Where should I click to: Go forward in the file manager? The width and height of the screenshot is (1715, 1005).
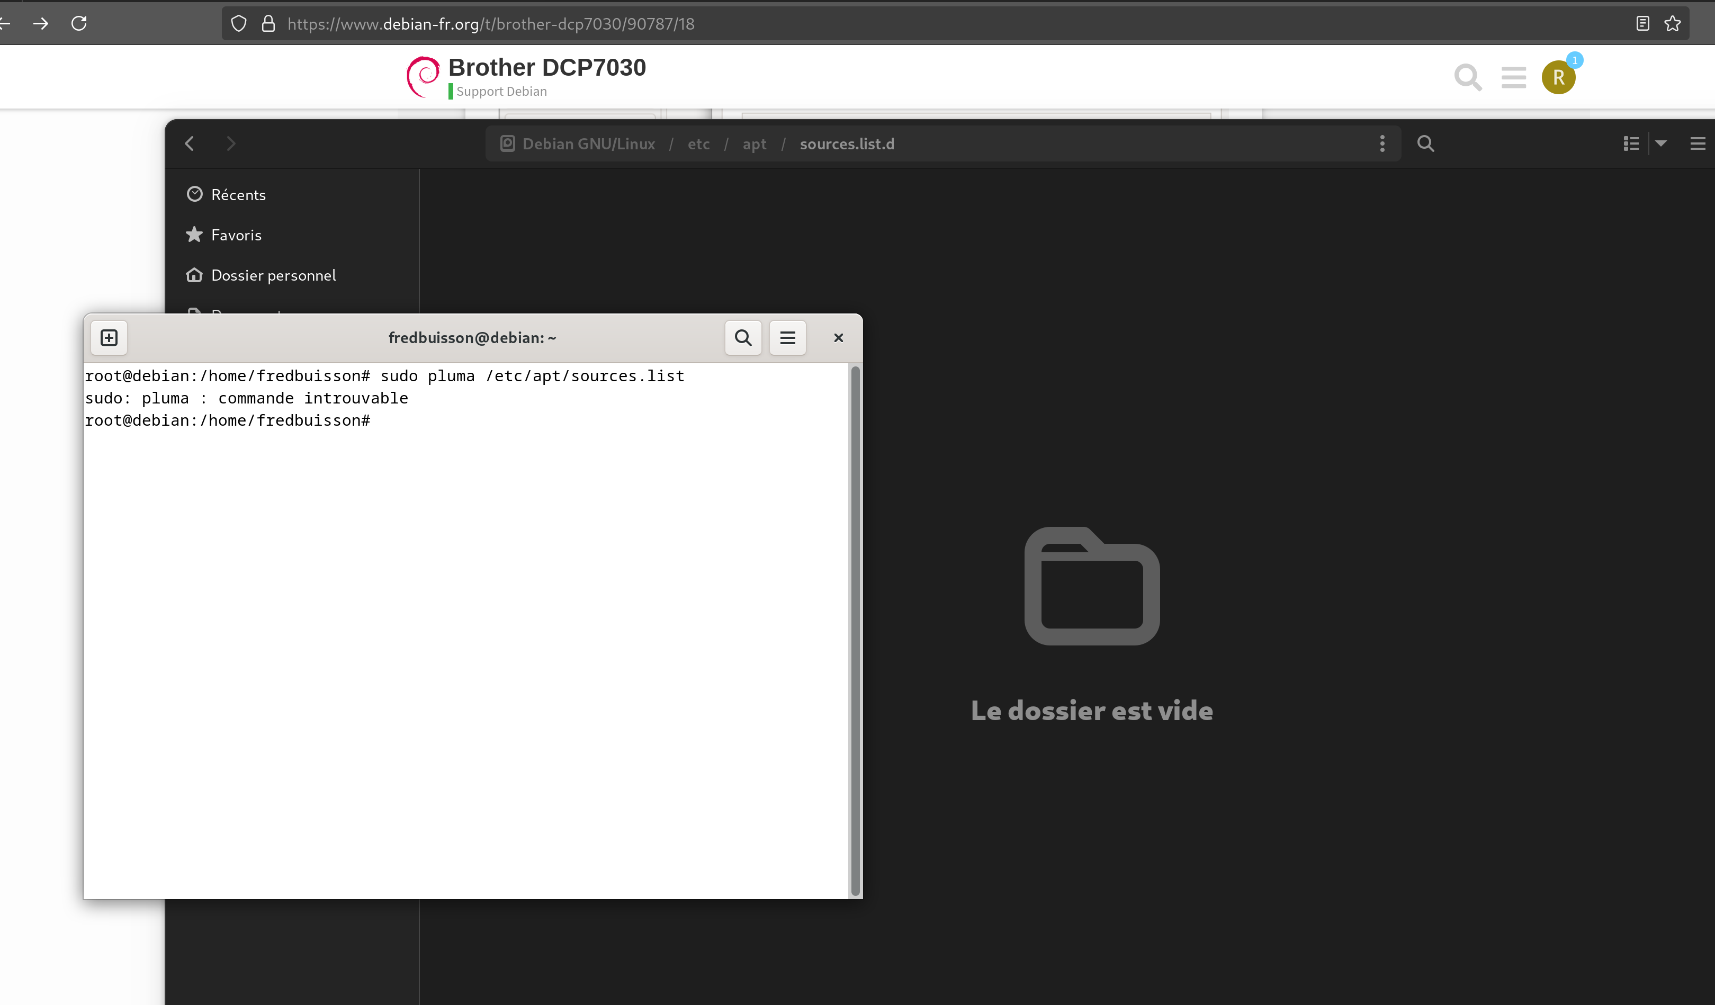[x=231, y=143]
